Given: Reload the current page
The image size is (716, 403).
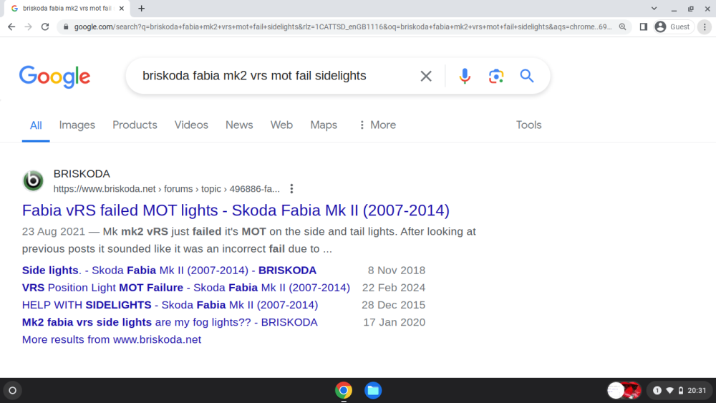Looking at the screenshot, I should tap(44, 27).
